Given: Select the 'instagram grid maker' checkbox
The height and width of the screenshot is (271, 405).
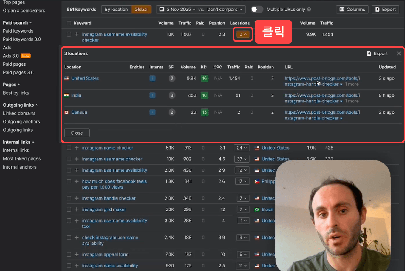Looking at the screenshot, I should (69, 209).
